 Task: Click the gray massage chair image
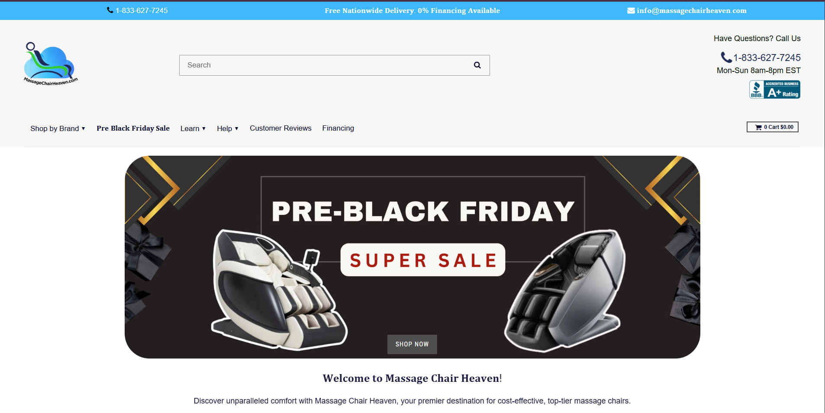(x=565, y=291)
